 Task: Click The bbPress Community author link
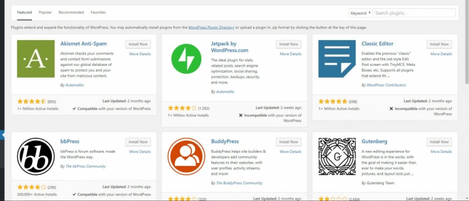pos(85,166)
